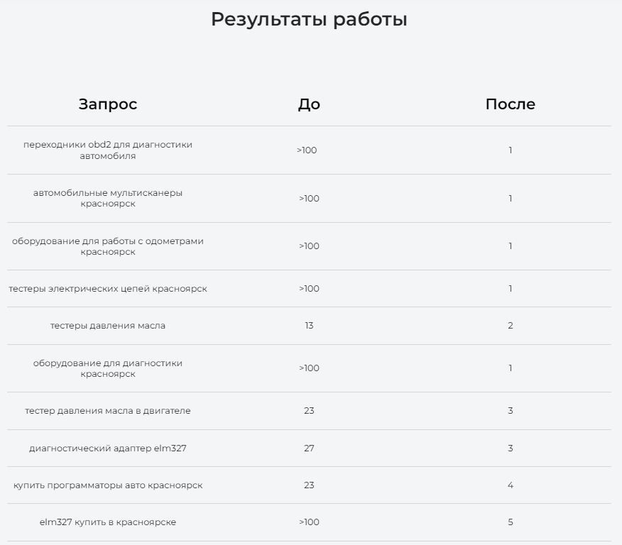Viewport: 622px width, 545px height.
Task: Click the "После" value 4
Action: (511, 485)
